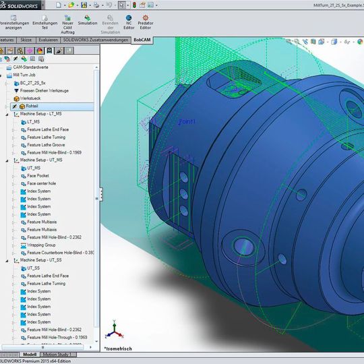Click the Display Style icon

pyautogui.click(x=334, y=42)
